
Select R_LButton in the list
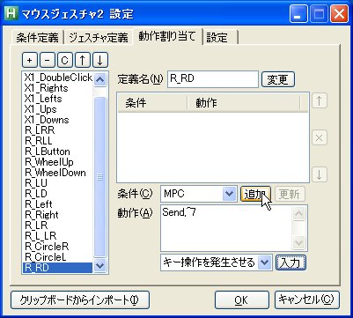click(x=58, y=152)
